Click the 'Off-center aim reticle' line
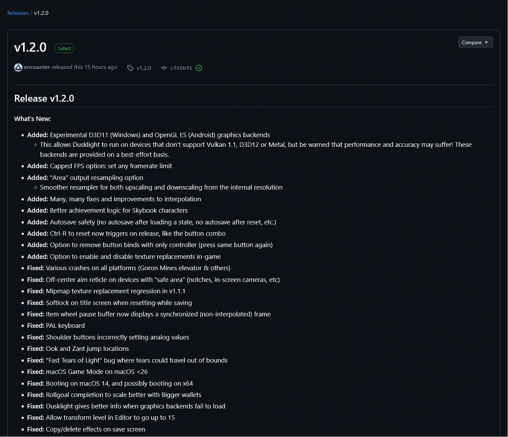This screenshot has height=437, width=508. pyautogui.click(x=154, y=280)
